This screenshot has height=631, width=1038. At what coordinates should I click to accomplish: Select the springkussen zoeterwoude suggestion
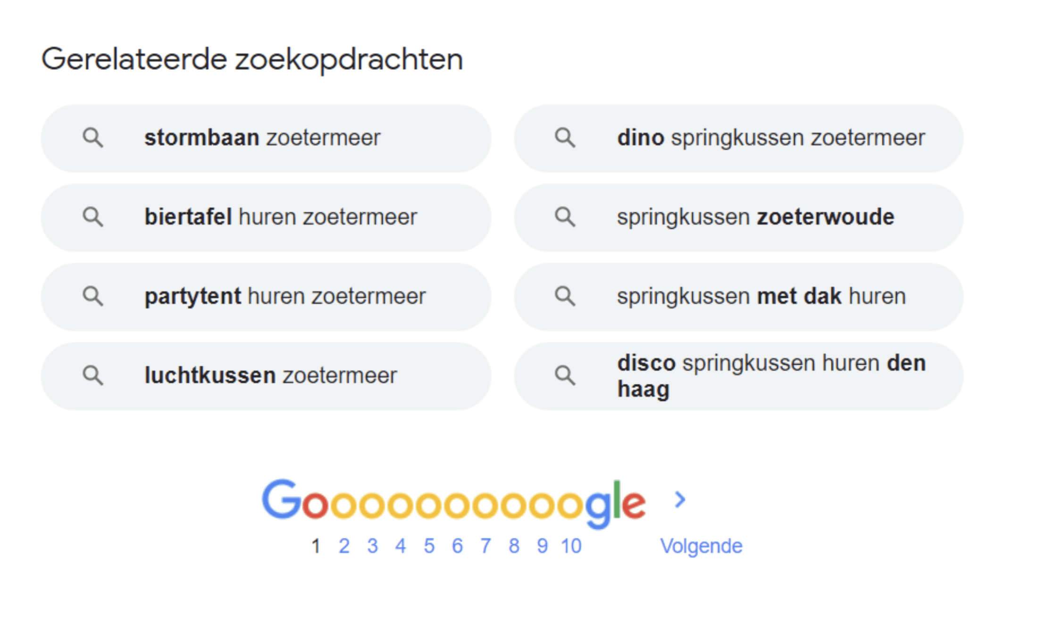[x=739, y=217]
